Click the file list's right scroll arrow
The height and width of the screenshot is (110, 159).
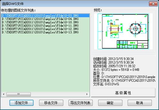[x=87, y=94]
